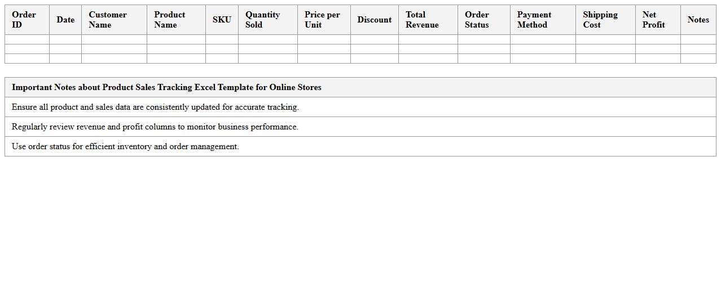Click the Customer Name header cell
Screen dimensions: 721x282
click(114, 20)
